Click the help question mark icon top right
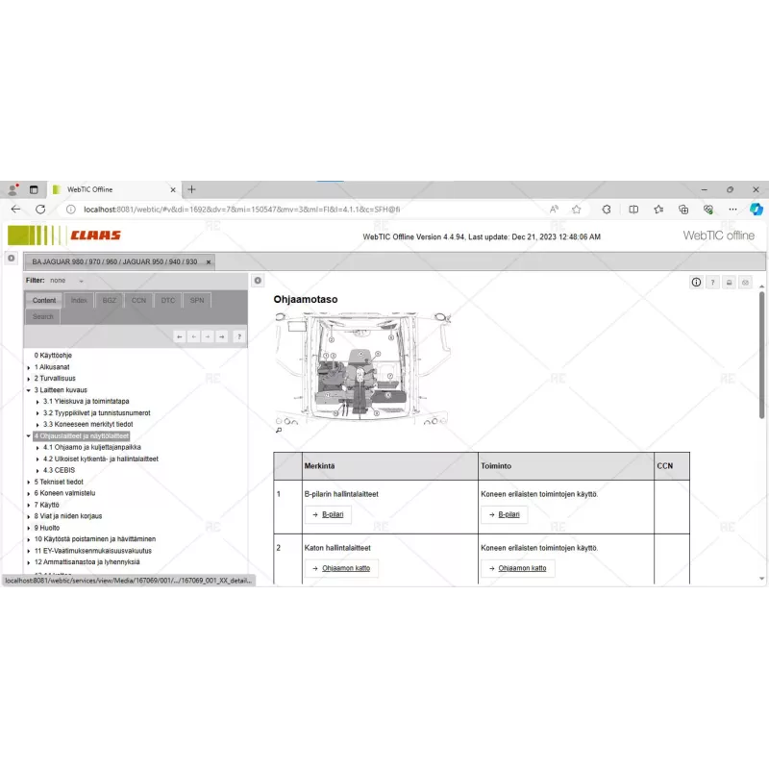Screen dimensions: 769x769 (x=712, y=282)
